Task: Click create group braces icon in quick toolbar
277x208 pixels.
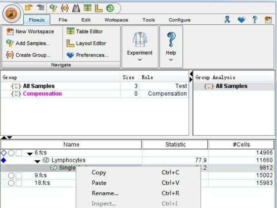Action: pos(64,8)
